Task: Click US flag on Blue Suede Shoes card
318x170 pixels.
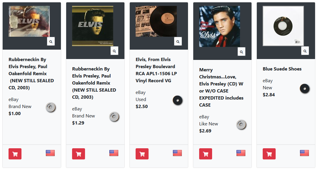Action: [x=304, y=153]
